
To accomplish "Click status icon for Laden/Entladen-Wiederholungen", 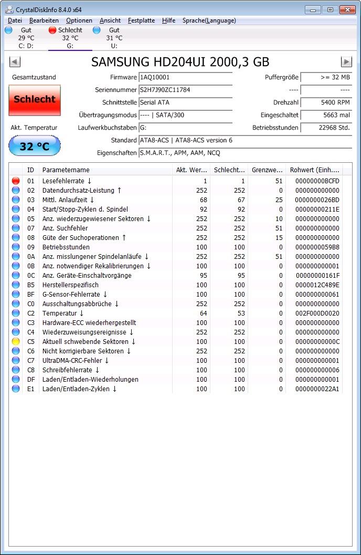I will (16, 379).
